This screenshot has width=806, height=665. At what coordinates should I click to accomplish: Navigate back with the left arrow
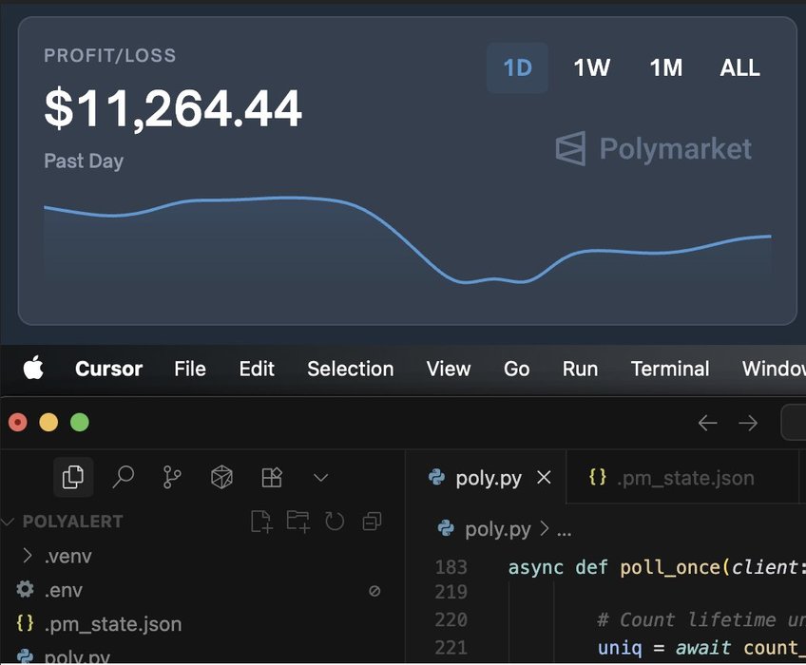pyautogui.click(x=707, y=423)
